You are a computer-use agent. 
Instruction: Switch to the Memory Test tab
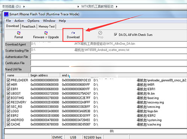47,26
